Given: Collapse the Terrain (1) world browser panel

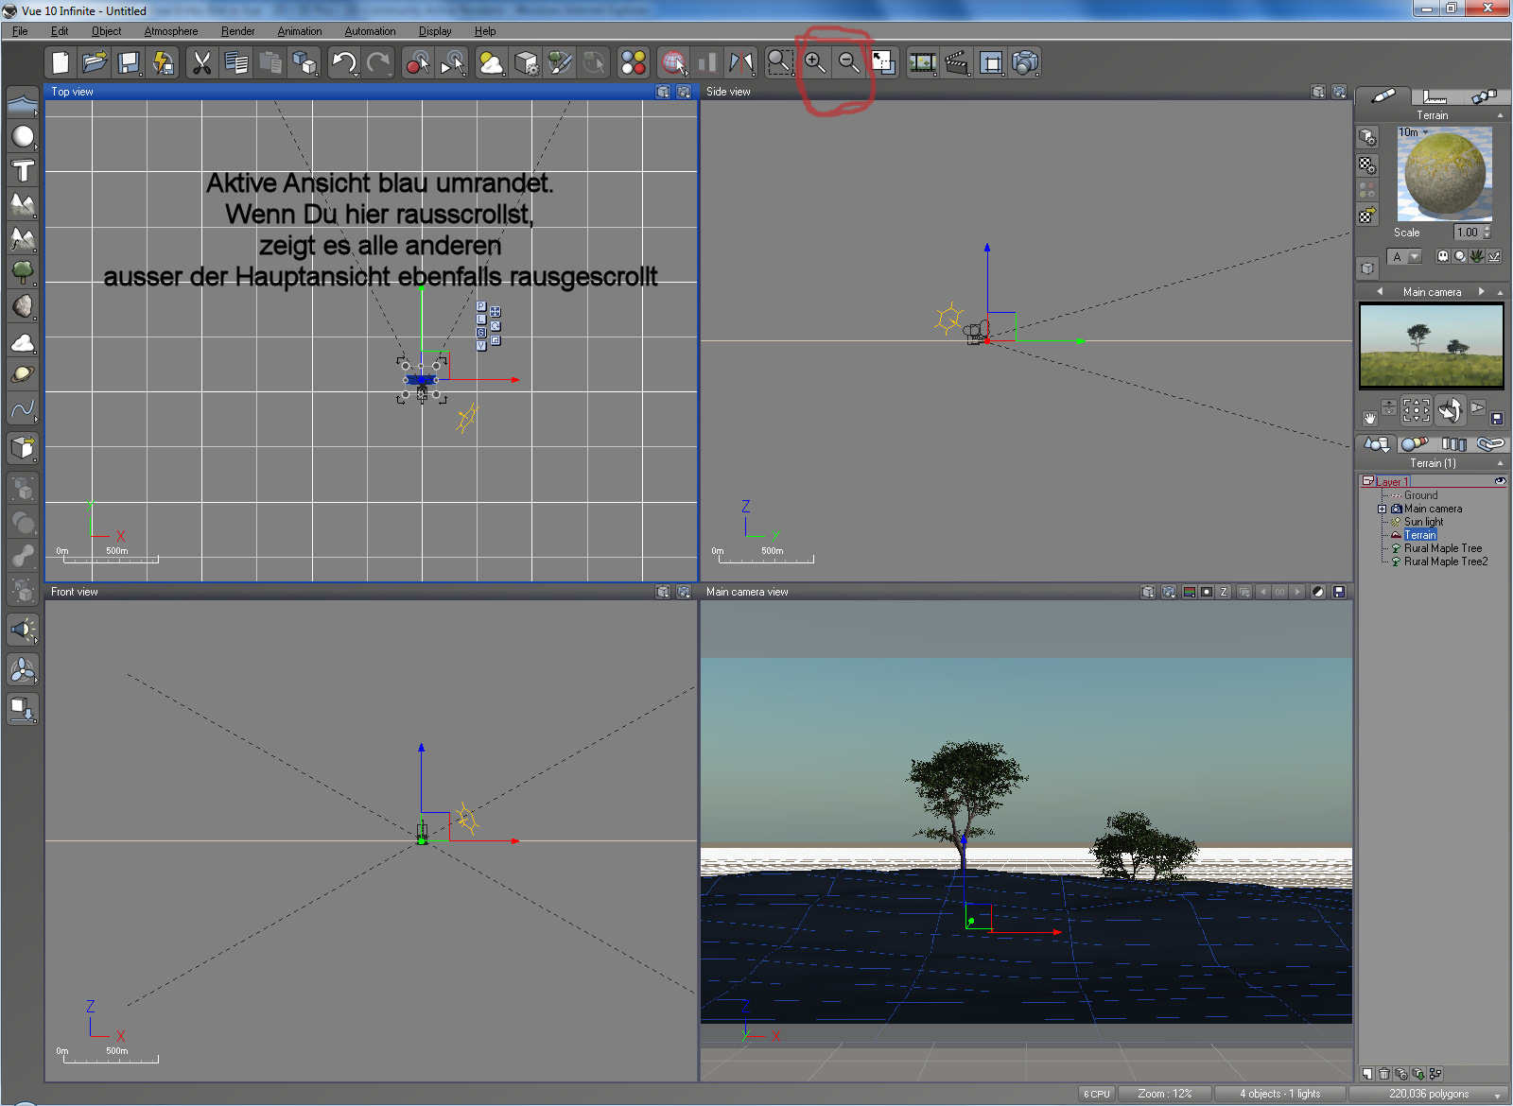Looking at the screenshot, I should tap(1500, 463).
